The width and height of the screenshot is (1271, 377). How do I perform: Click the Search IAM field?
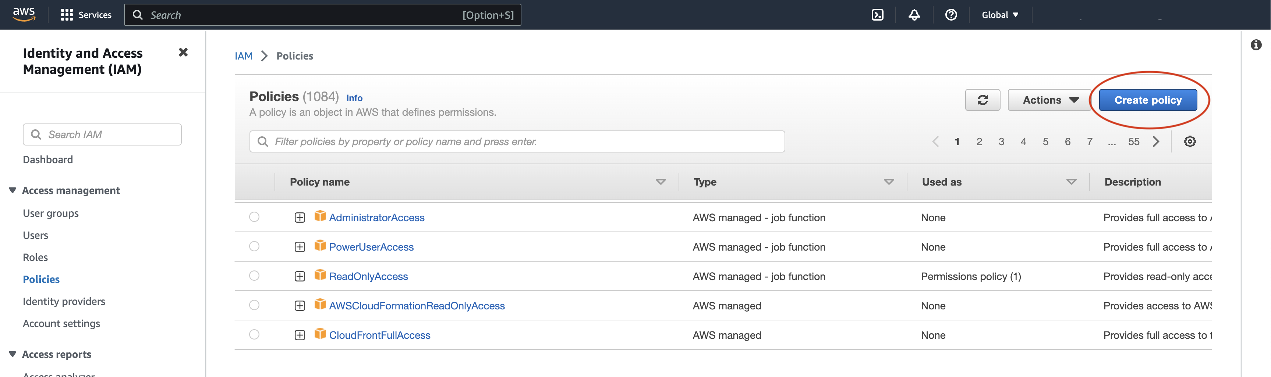pos(102,134)
